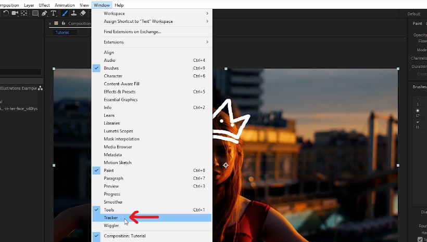Choose Find Extensions on Exchange
Viewport: 427px width, 242px height.
click(x=152, y=32)
